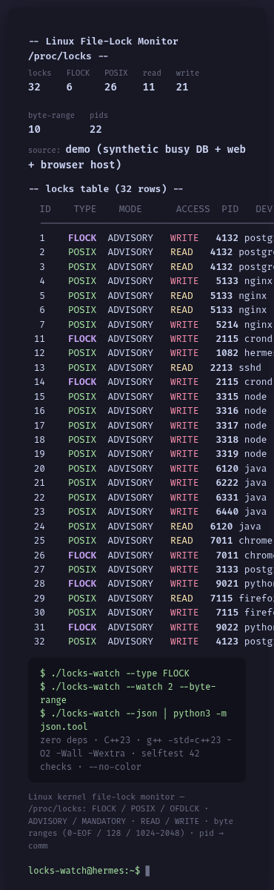Click PID 6440 in row 23
The width and height of the screenshot is (274, 890).
click(227, 511)
